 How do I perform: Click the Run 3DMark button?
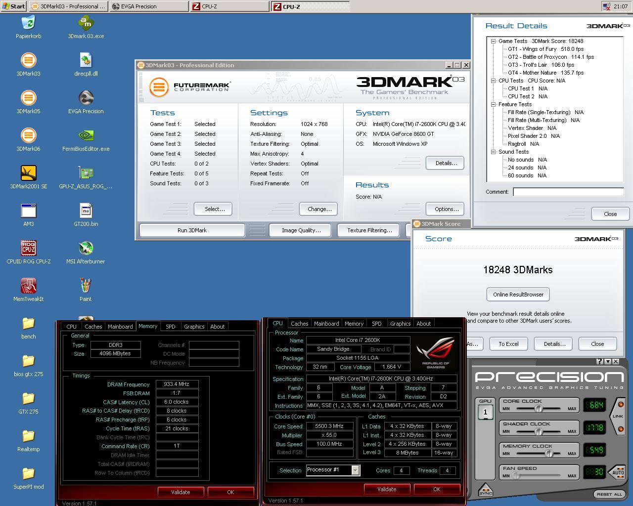click(192, 230)
